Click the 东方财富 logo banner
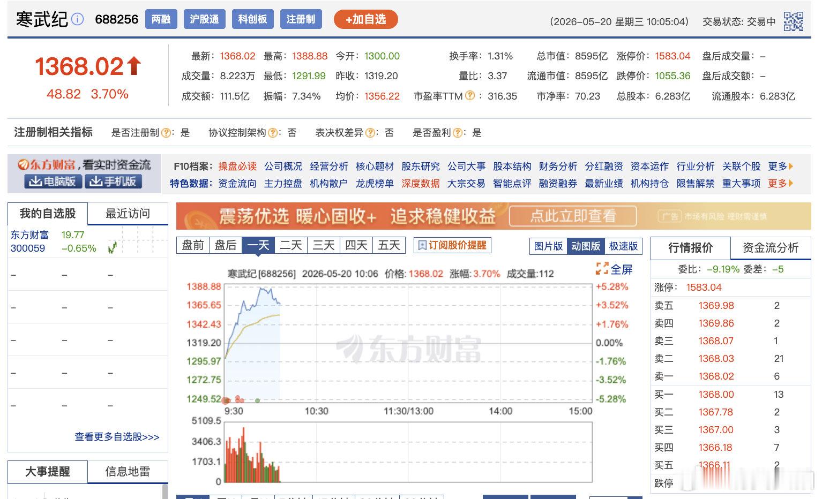Screen dimensions: 822x499 84,164
